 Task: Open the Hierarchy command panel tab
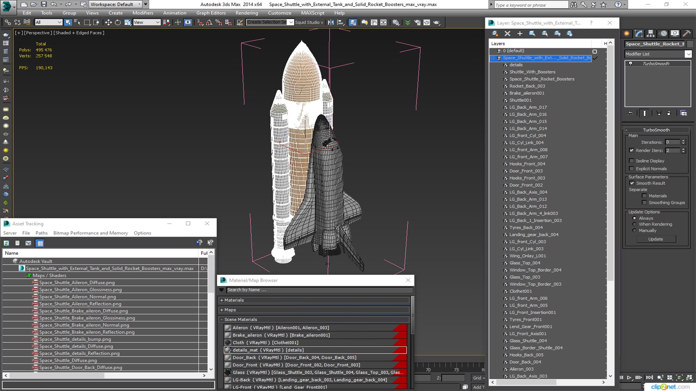click(x=651, y=33)
